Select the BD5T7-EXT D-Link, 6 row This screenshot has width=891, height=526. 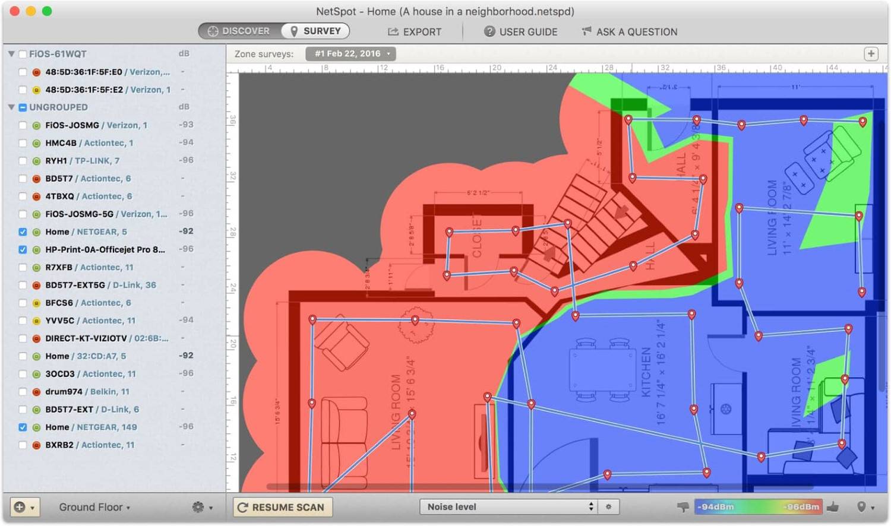[x=114, y=410]
